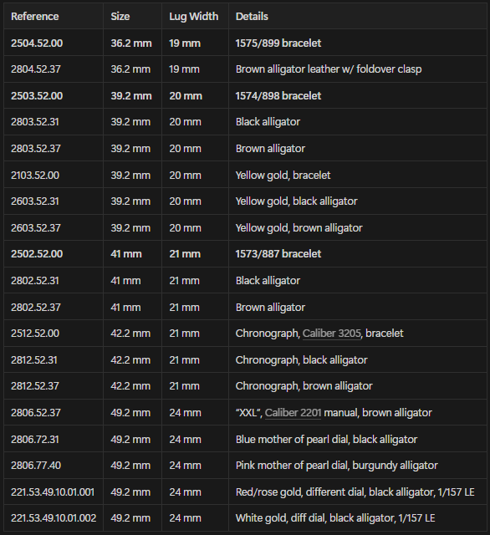The image size is (490, 535).
Task: Select reference 2806.72.31 cell
Action: coord(54,439)
